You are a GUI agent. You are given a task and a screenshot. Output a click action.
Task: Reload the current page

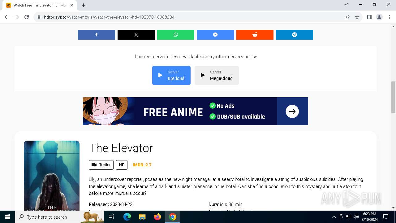pyautogui.click(x=27, y=17)
